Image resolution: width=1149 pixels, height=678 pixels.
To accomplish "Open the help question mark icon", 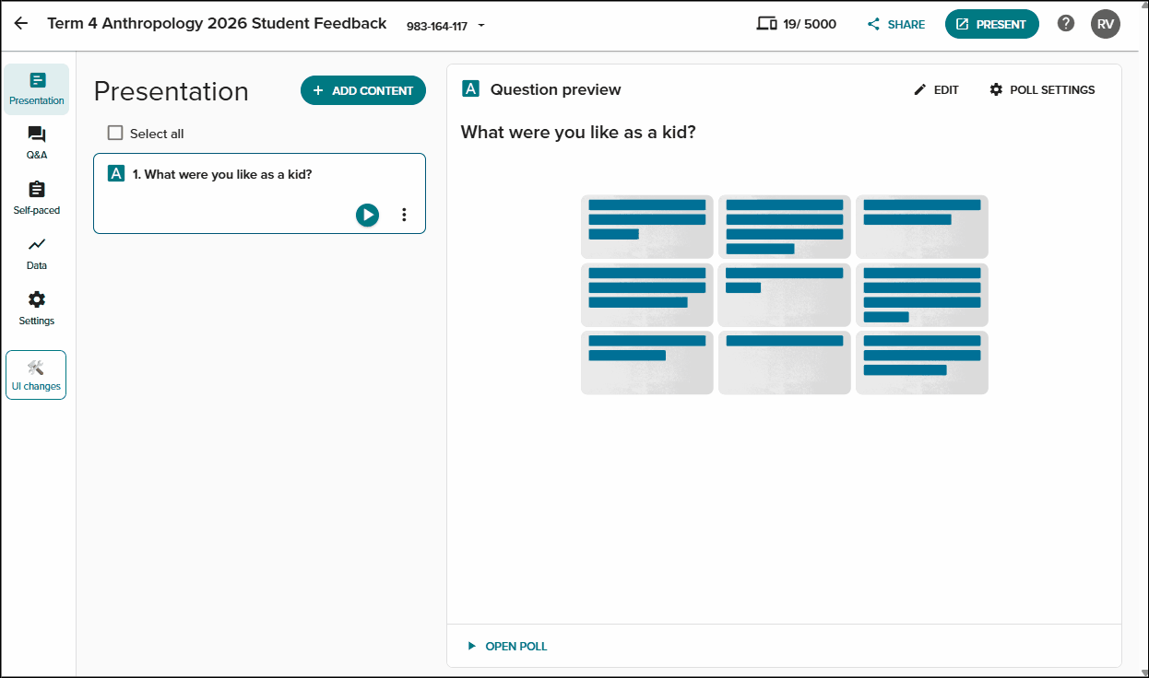I will tap(1066, 24).
